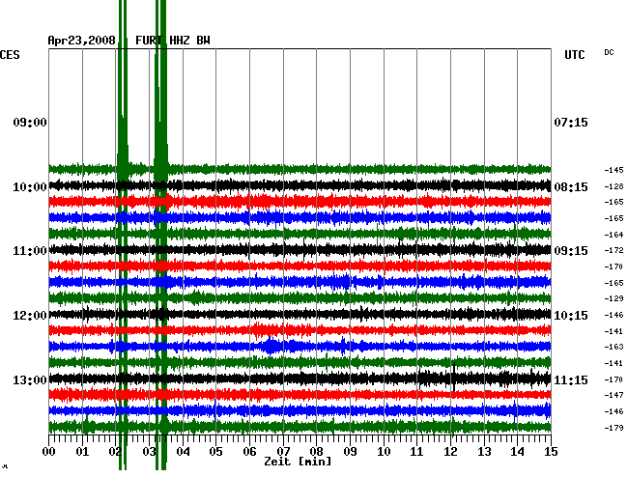Click minute label '06' on the Zeit axis
This screenshot has width=628, height=477.
tap(249, 452)
